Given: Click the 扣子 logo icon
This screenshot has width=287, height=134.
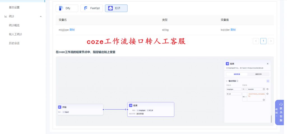Looking at the screenshot, I should [x=110, y=8].
